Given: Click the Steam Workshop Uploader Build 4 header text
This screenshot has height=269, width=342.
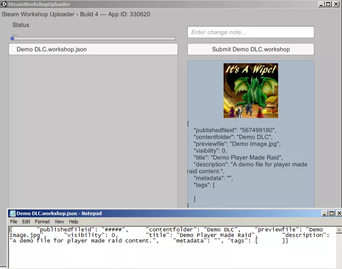Looking at the screenshot, I should 76,14.
